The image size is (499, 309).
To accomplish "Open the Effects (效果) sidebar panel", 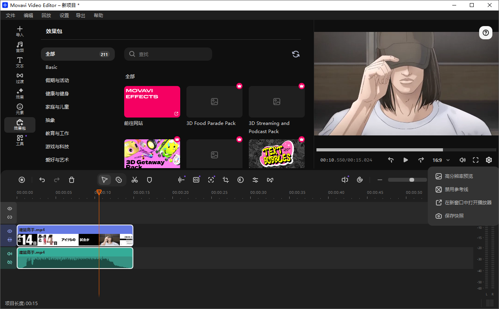I will click(x=20, y=94).
